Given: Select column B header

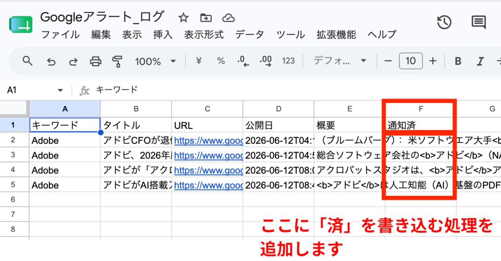Looking at the screenshot, I should (136, 109).
